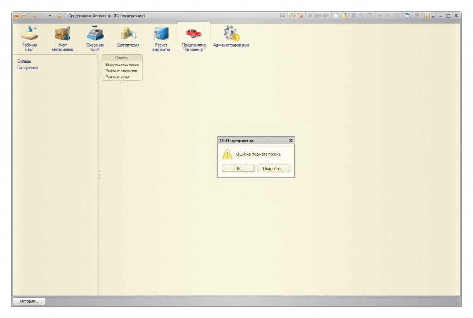This screenshot has width=473, height=318.
Task: Click the warning triangle icon in the dialog
Action: 227,154
